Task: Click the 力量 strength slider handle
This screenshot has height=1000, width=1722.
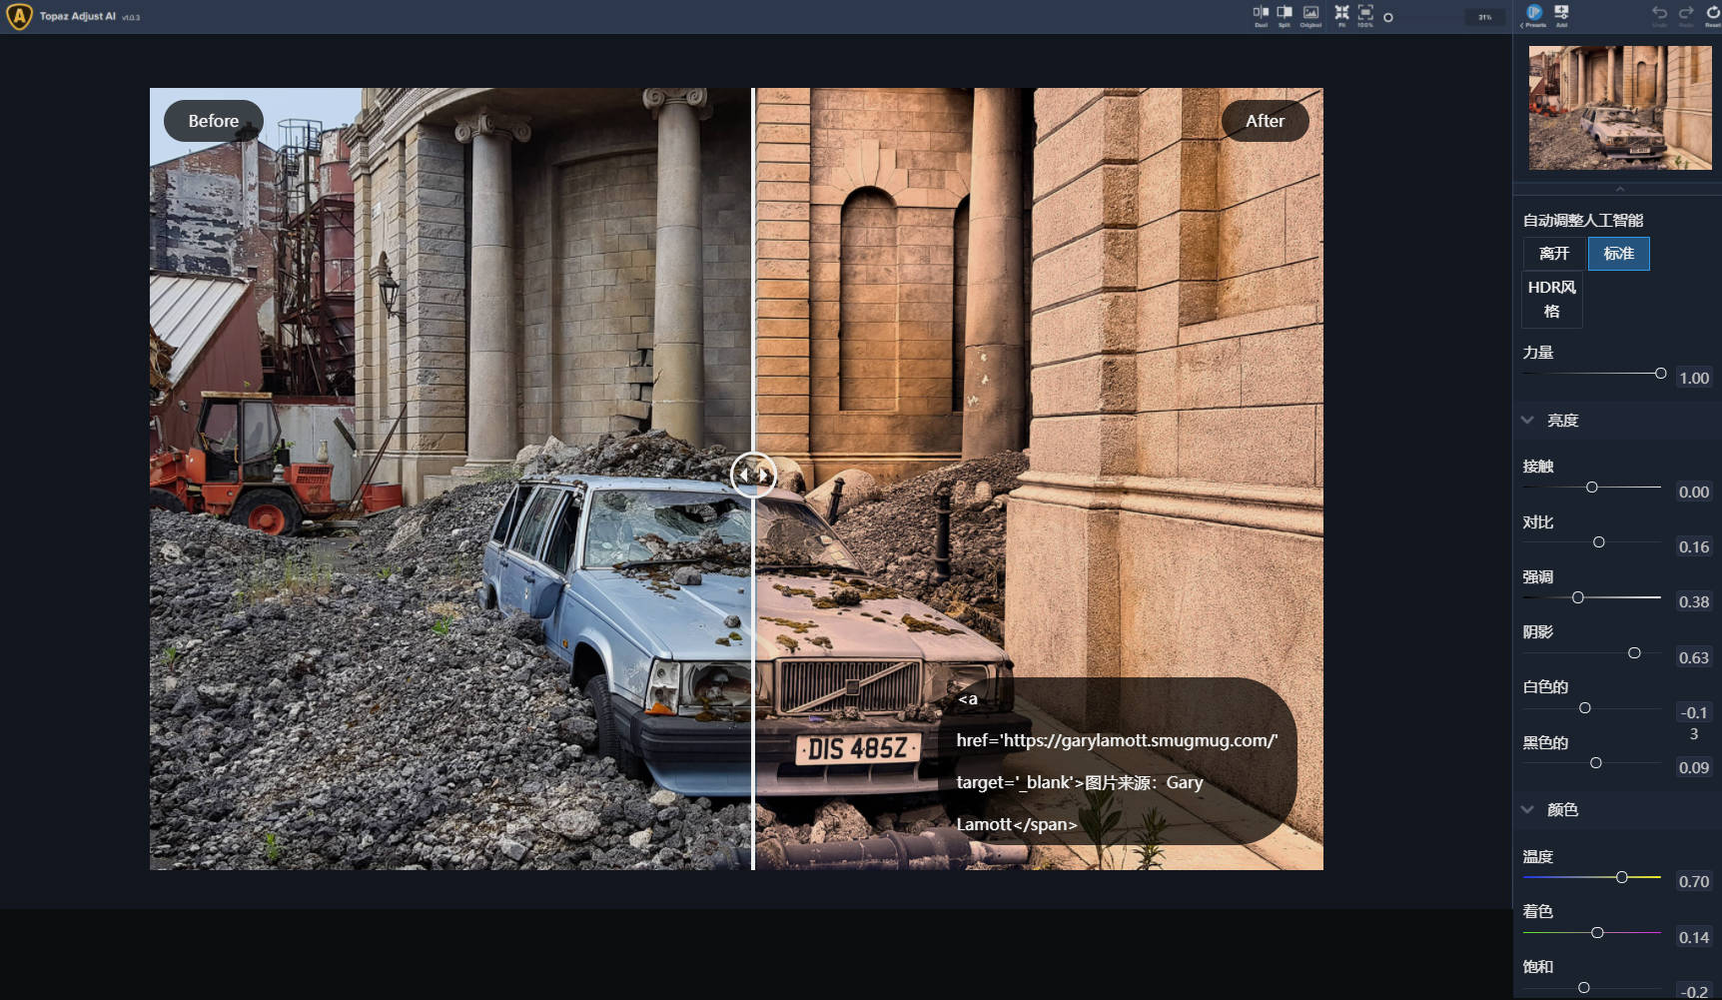Action: point(1660,374)
